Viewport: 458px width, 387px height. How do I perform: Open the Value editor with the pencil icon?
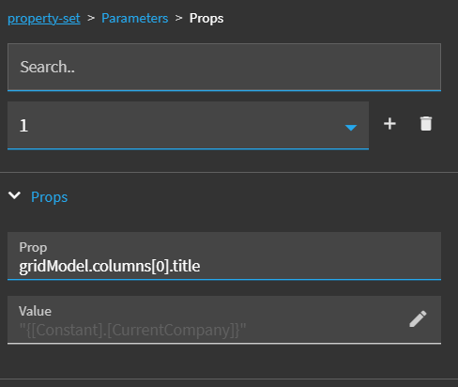pos(418,318)
